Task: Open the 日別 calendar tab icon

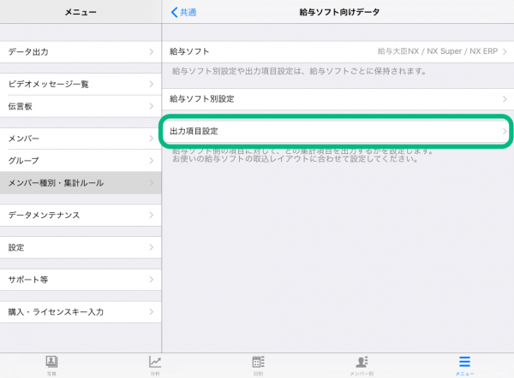Action: (x=257, y=362)
